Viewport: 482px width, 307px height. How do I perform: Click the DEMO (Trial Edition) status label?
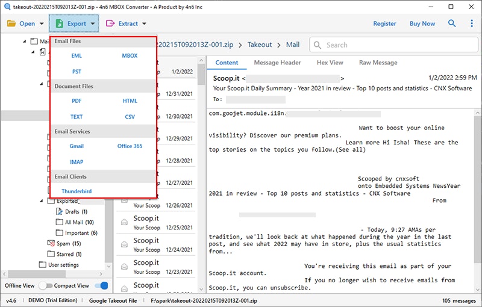tap(52, 300)
